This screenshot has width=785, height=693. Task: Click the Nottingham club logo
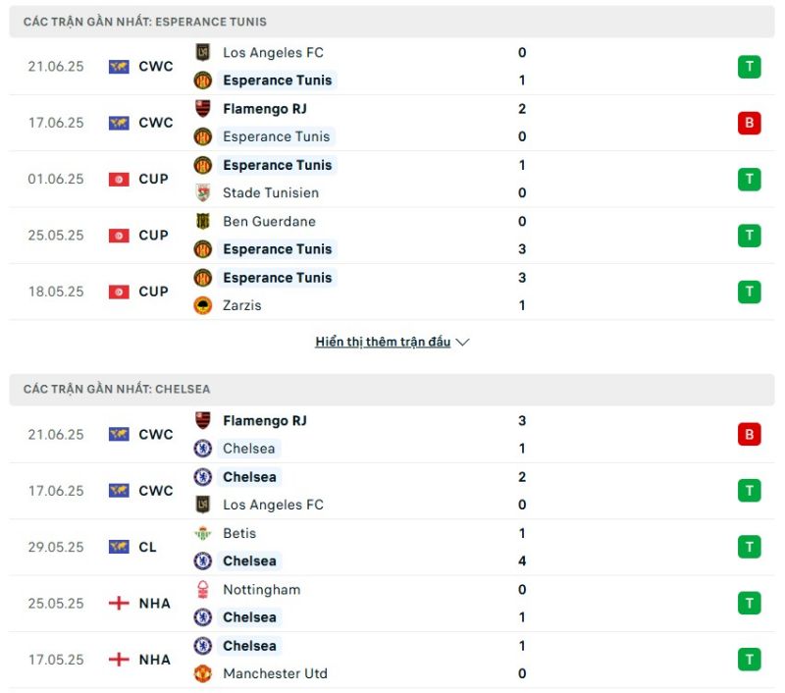203,589
